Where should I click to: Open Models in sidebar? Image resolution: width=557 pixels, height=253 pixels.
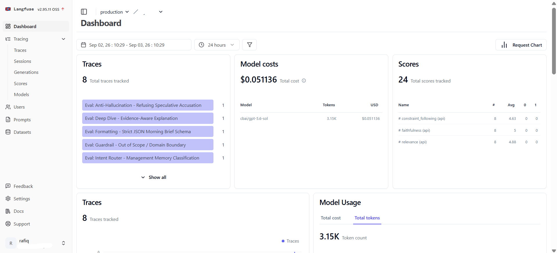tap(21, 95)
